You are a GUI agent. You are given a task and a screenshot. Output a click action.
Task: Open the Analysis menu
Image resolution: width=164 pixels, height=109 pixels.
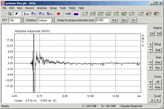point(42,8)
